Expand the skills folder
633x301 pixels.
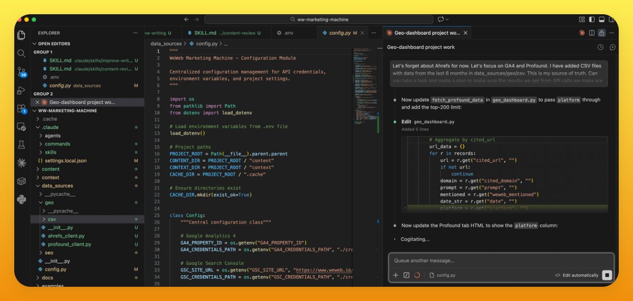pyautogui.click(x=51, y=152)
